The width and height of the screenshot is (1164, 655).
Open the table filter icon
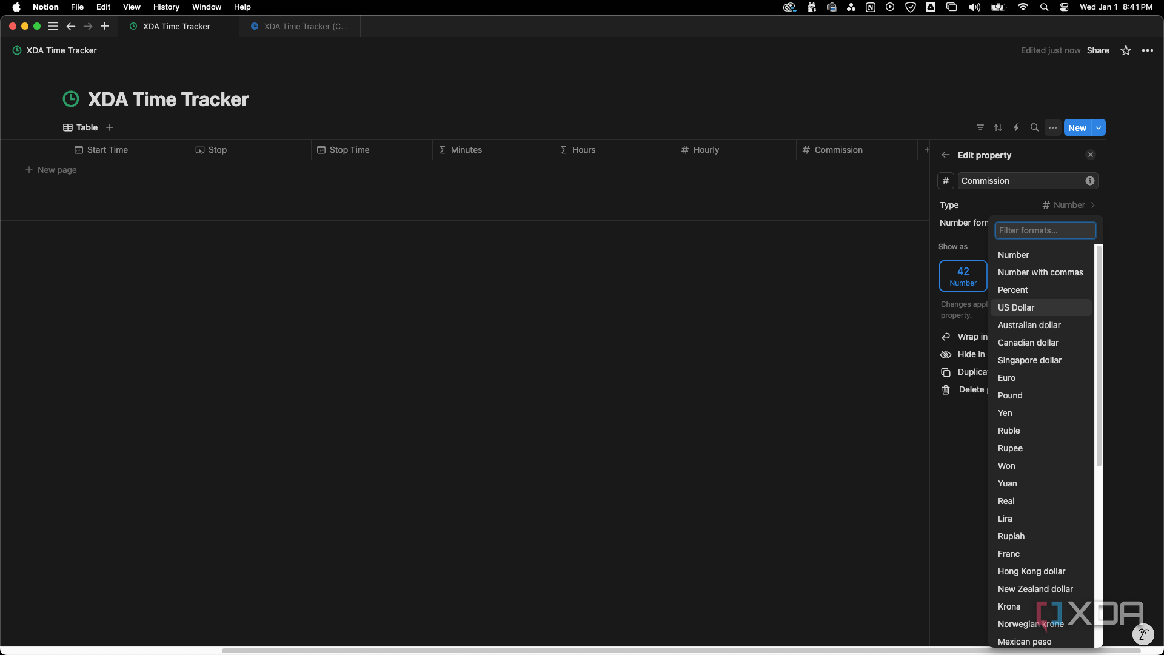tap(980, 127)
